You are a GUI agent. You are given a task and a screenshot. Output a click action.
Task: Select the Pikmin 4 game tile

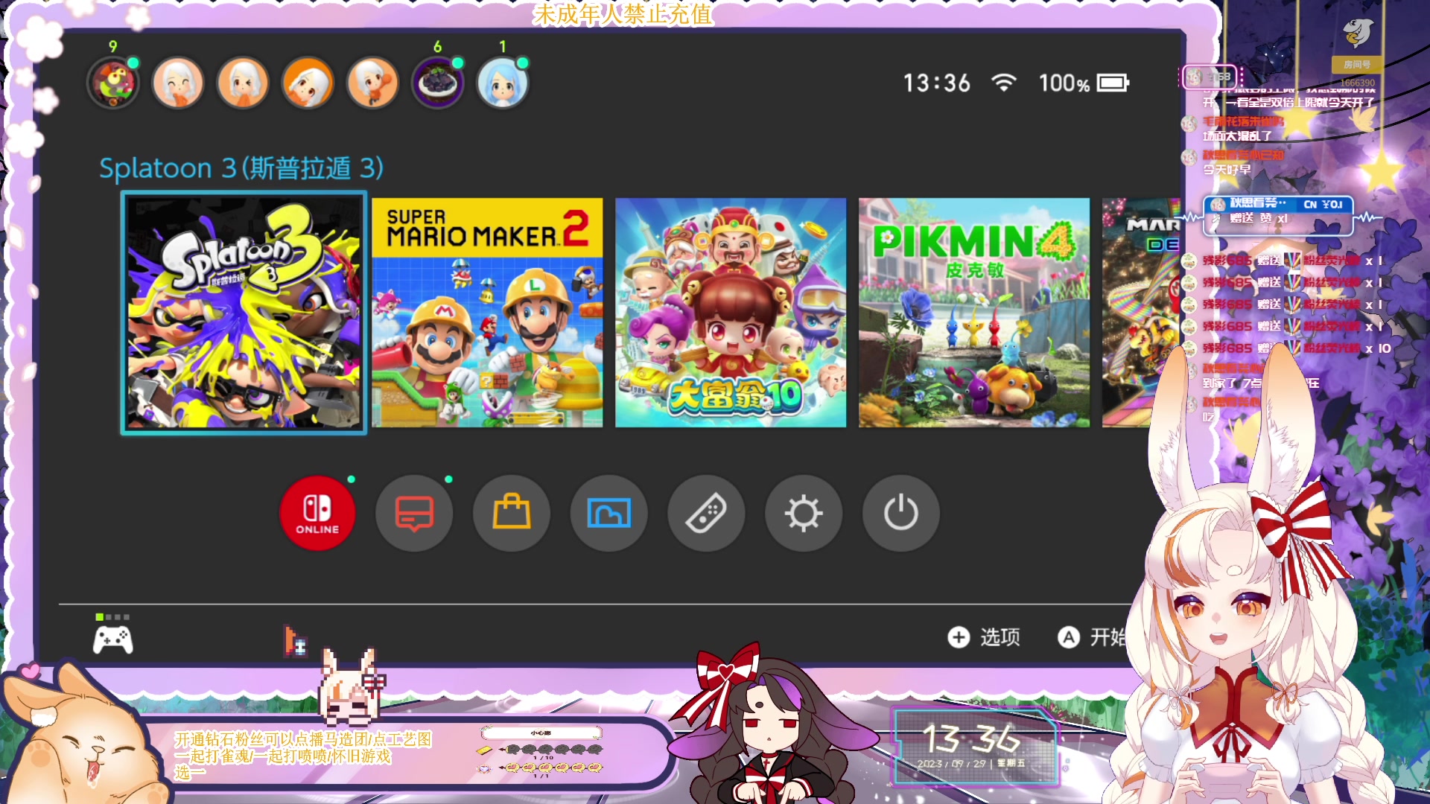coord(974,313)
